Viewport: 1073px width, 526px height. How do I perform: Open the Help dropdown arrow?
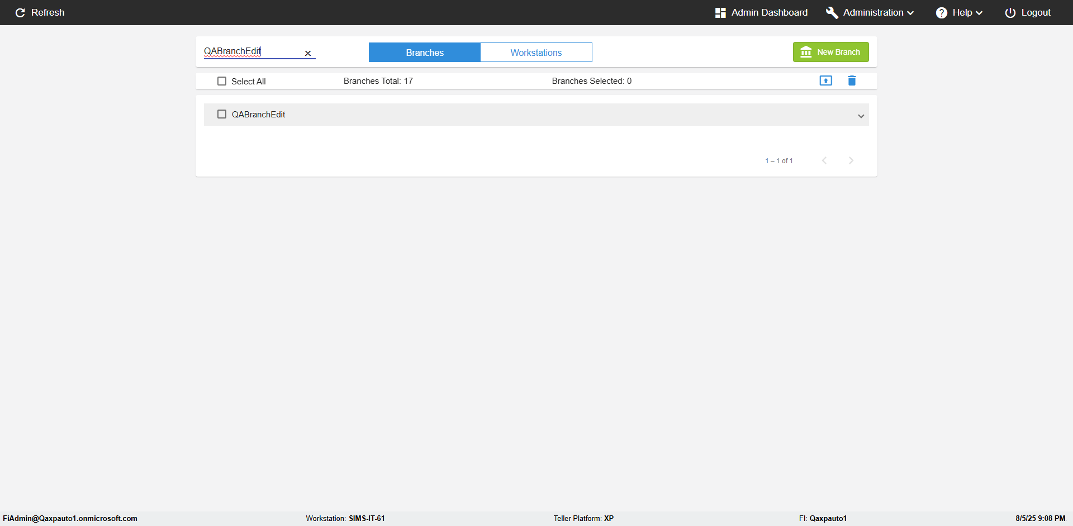tap(979, 13)
